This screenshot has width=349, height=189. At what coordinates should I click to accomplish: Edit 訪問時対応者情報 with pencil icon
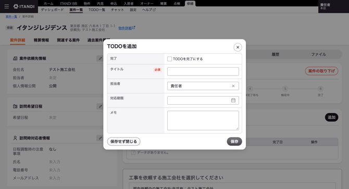101,138
